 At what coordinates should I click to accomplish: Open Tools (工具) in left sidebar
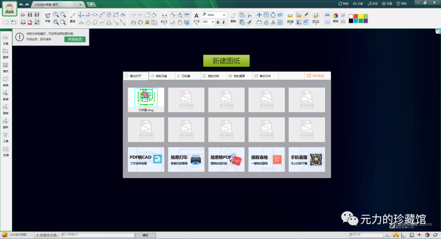point(6,137)
